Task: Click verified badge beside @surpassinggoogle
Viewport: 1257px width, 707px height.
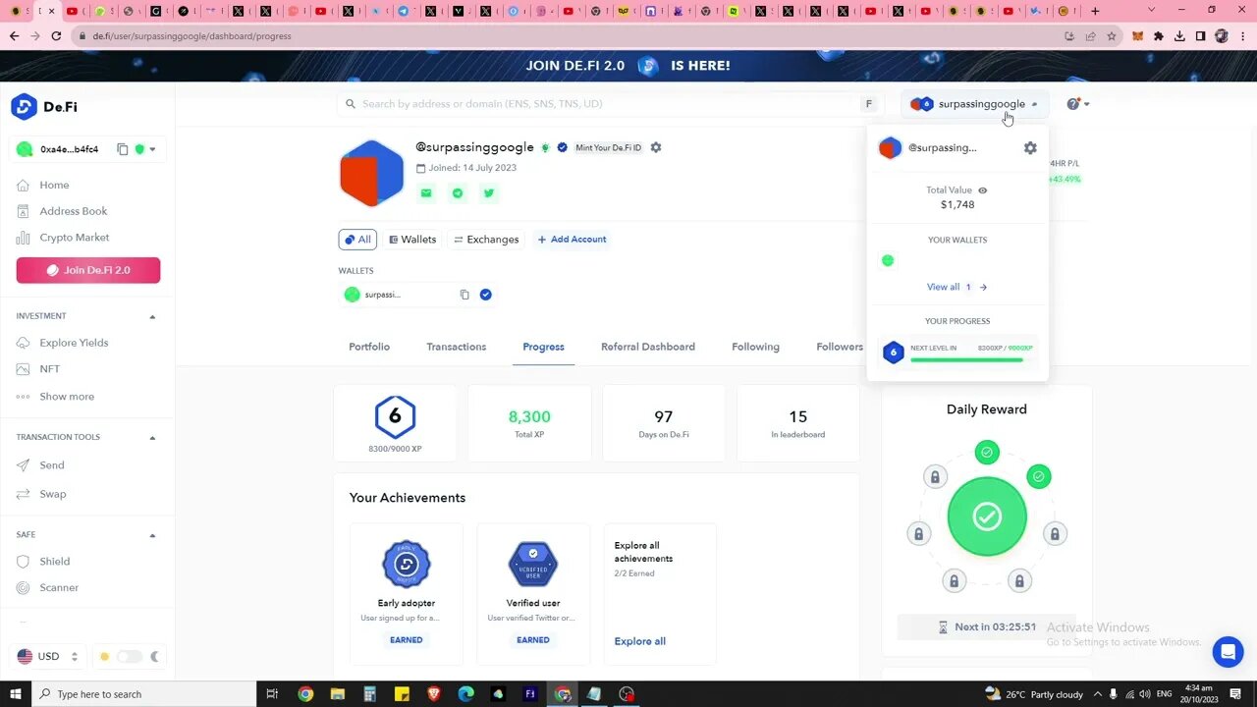Action: [562, 147]
